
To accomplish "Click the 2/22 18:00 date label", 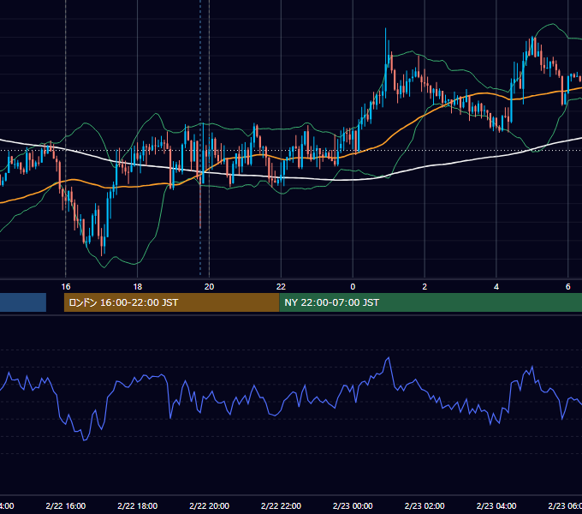I will point(137,505).
